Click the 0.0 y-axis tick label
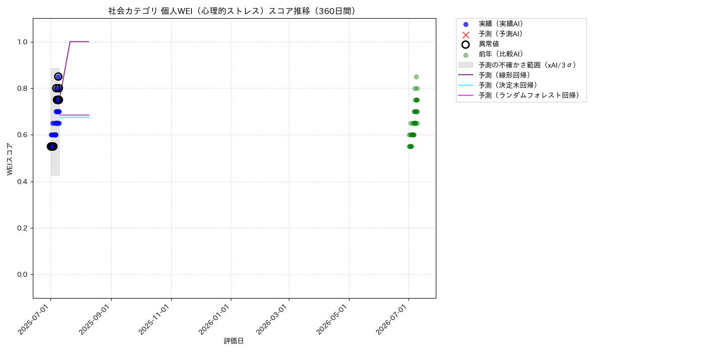This screenshot has width=707, height=353. (22, 274)
